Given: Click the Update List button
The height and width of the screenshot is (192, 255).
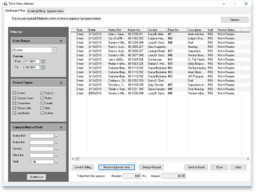Looking at the screenshot, I should 37,177.
